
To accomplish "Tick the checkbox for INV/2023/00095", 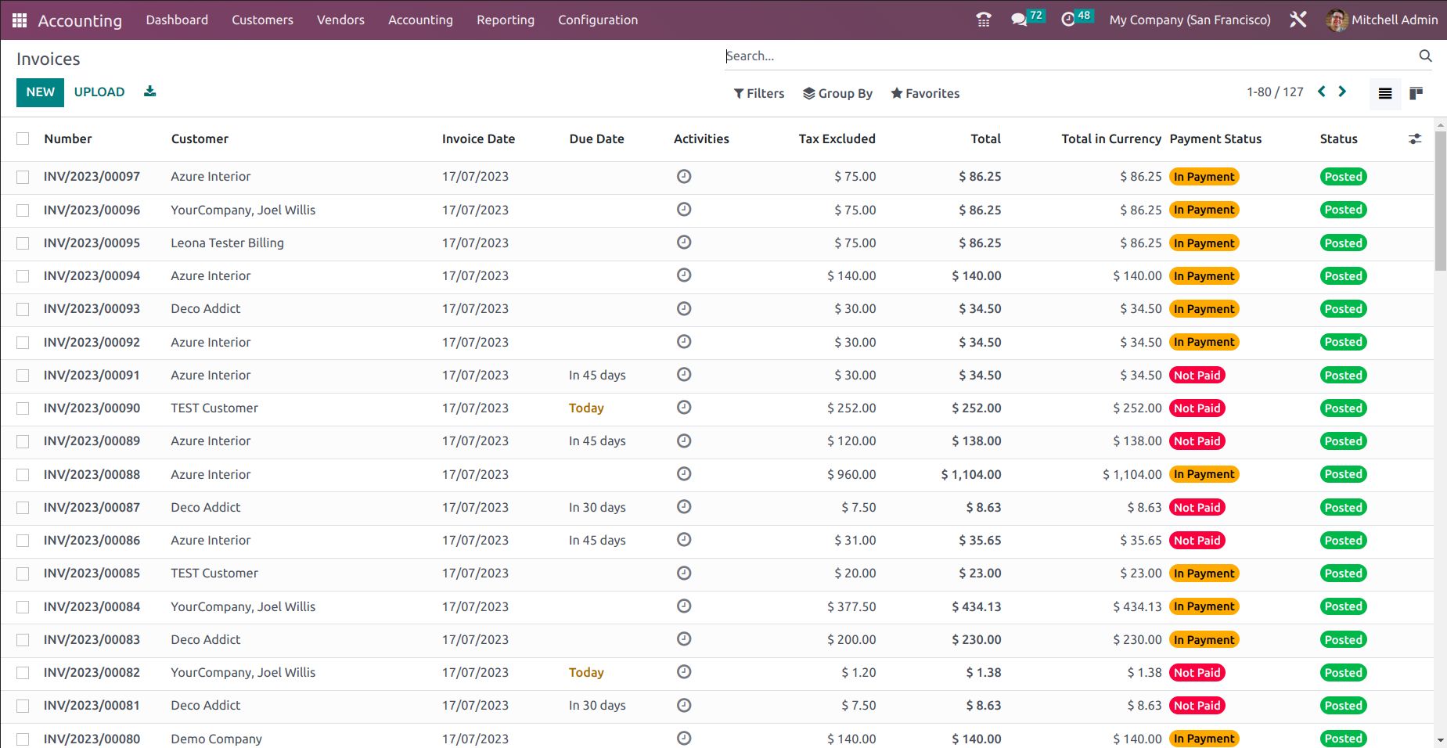I will pos(23,243).
